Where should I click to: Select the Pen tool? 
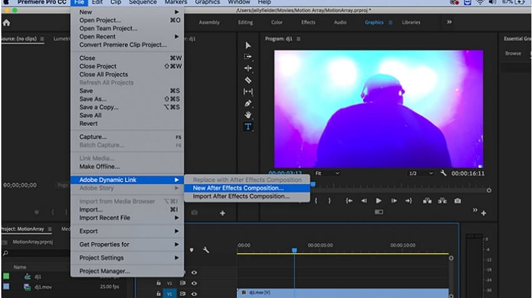[x=248, y=103]
